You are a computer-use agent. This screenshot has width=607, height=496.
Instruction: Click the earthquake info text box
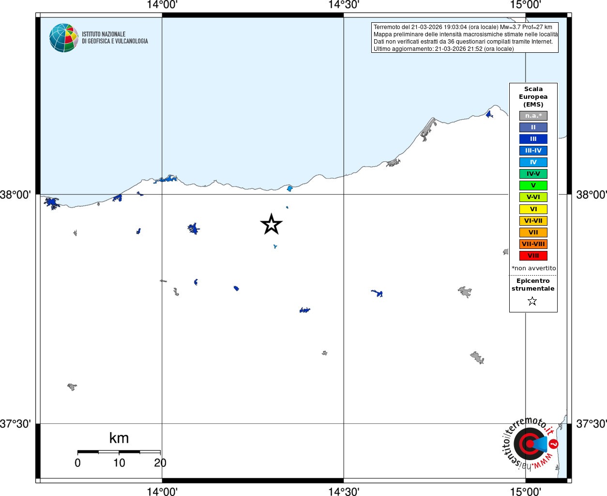[x=465, y=38]
